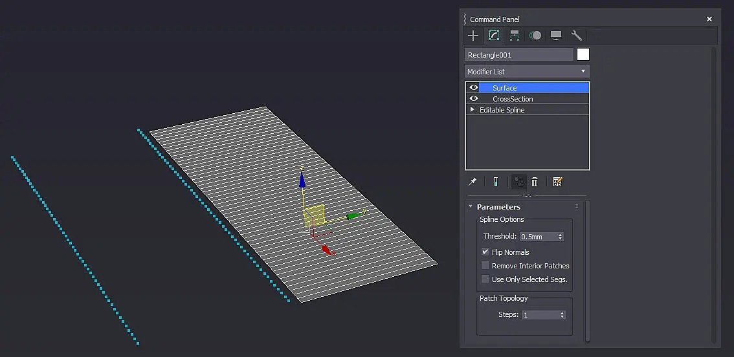Image resolution: width=734 pixels, height=357 pixels.
Task: Enable Use Only Selected Segs. checkbox
Action: 485,279
